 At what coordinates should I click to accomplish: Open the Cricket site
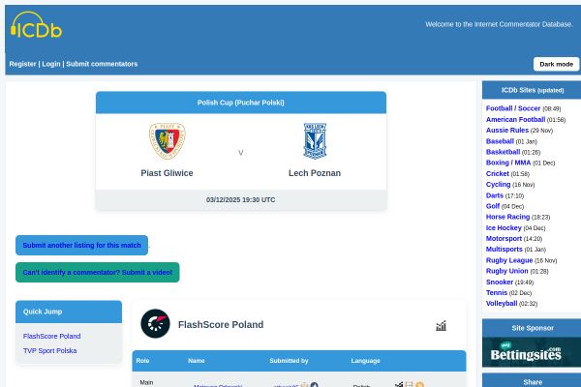pos(498,174)
